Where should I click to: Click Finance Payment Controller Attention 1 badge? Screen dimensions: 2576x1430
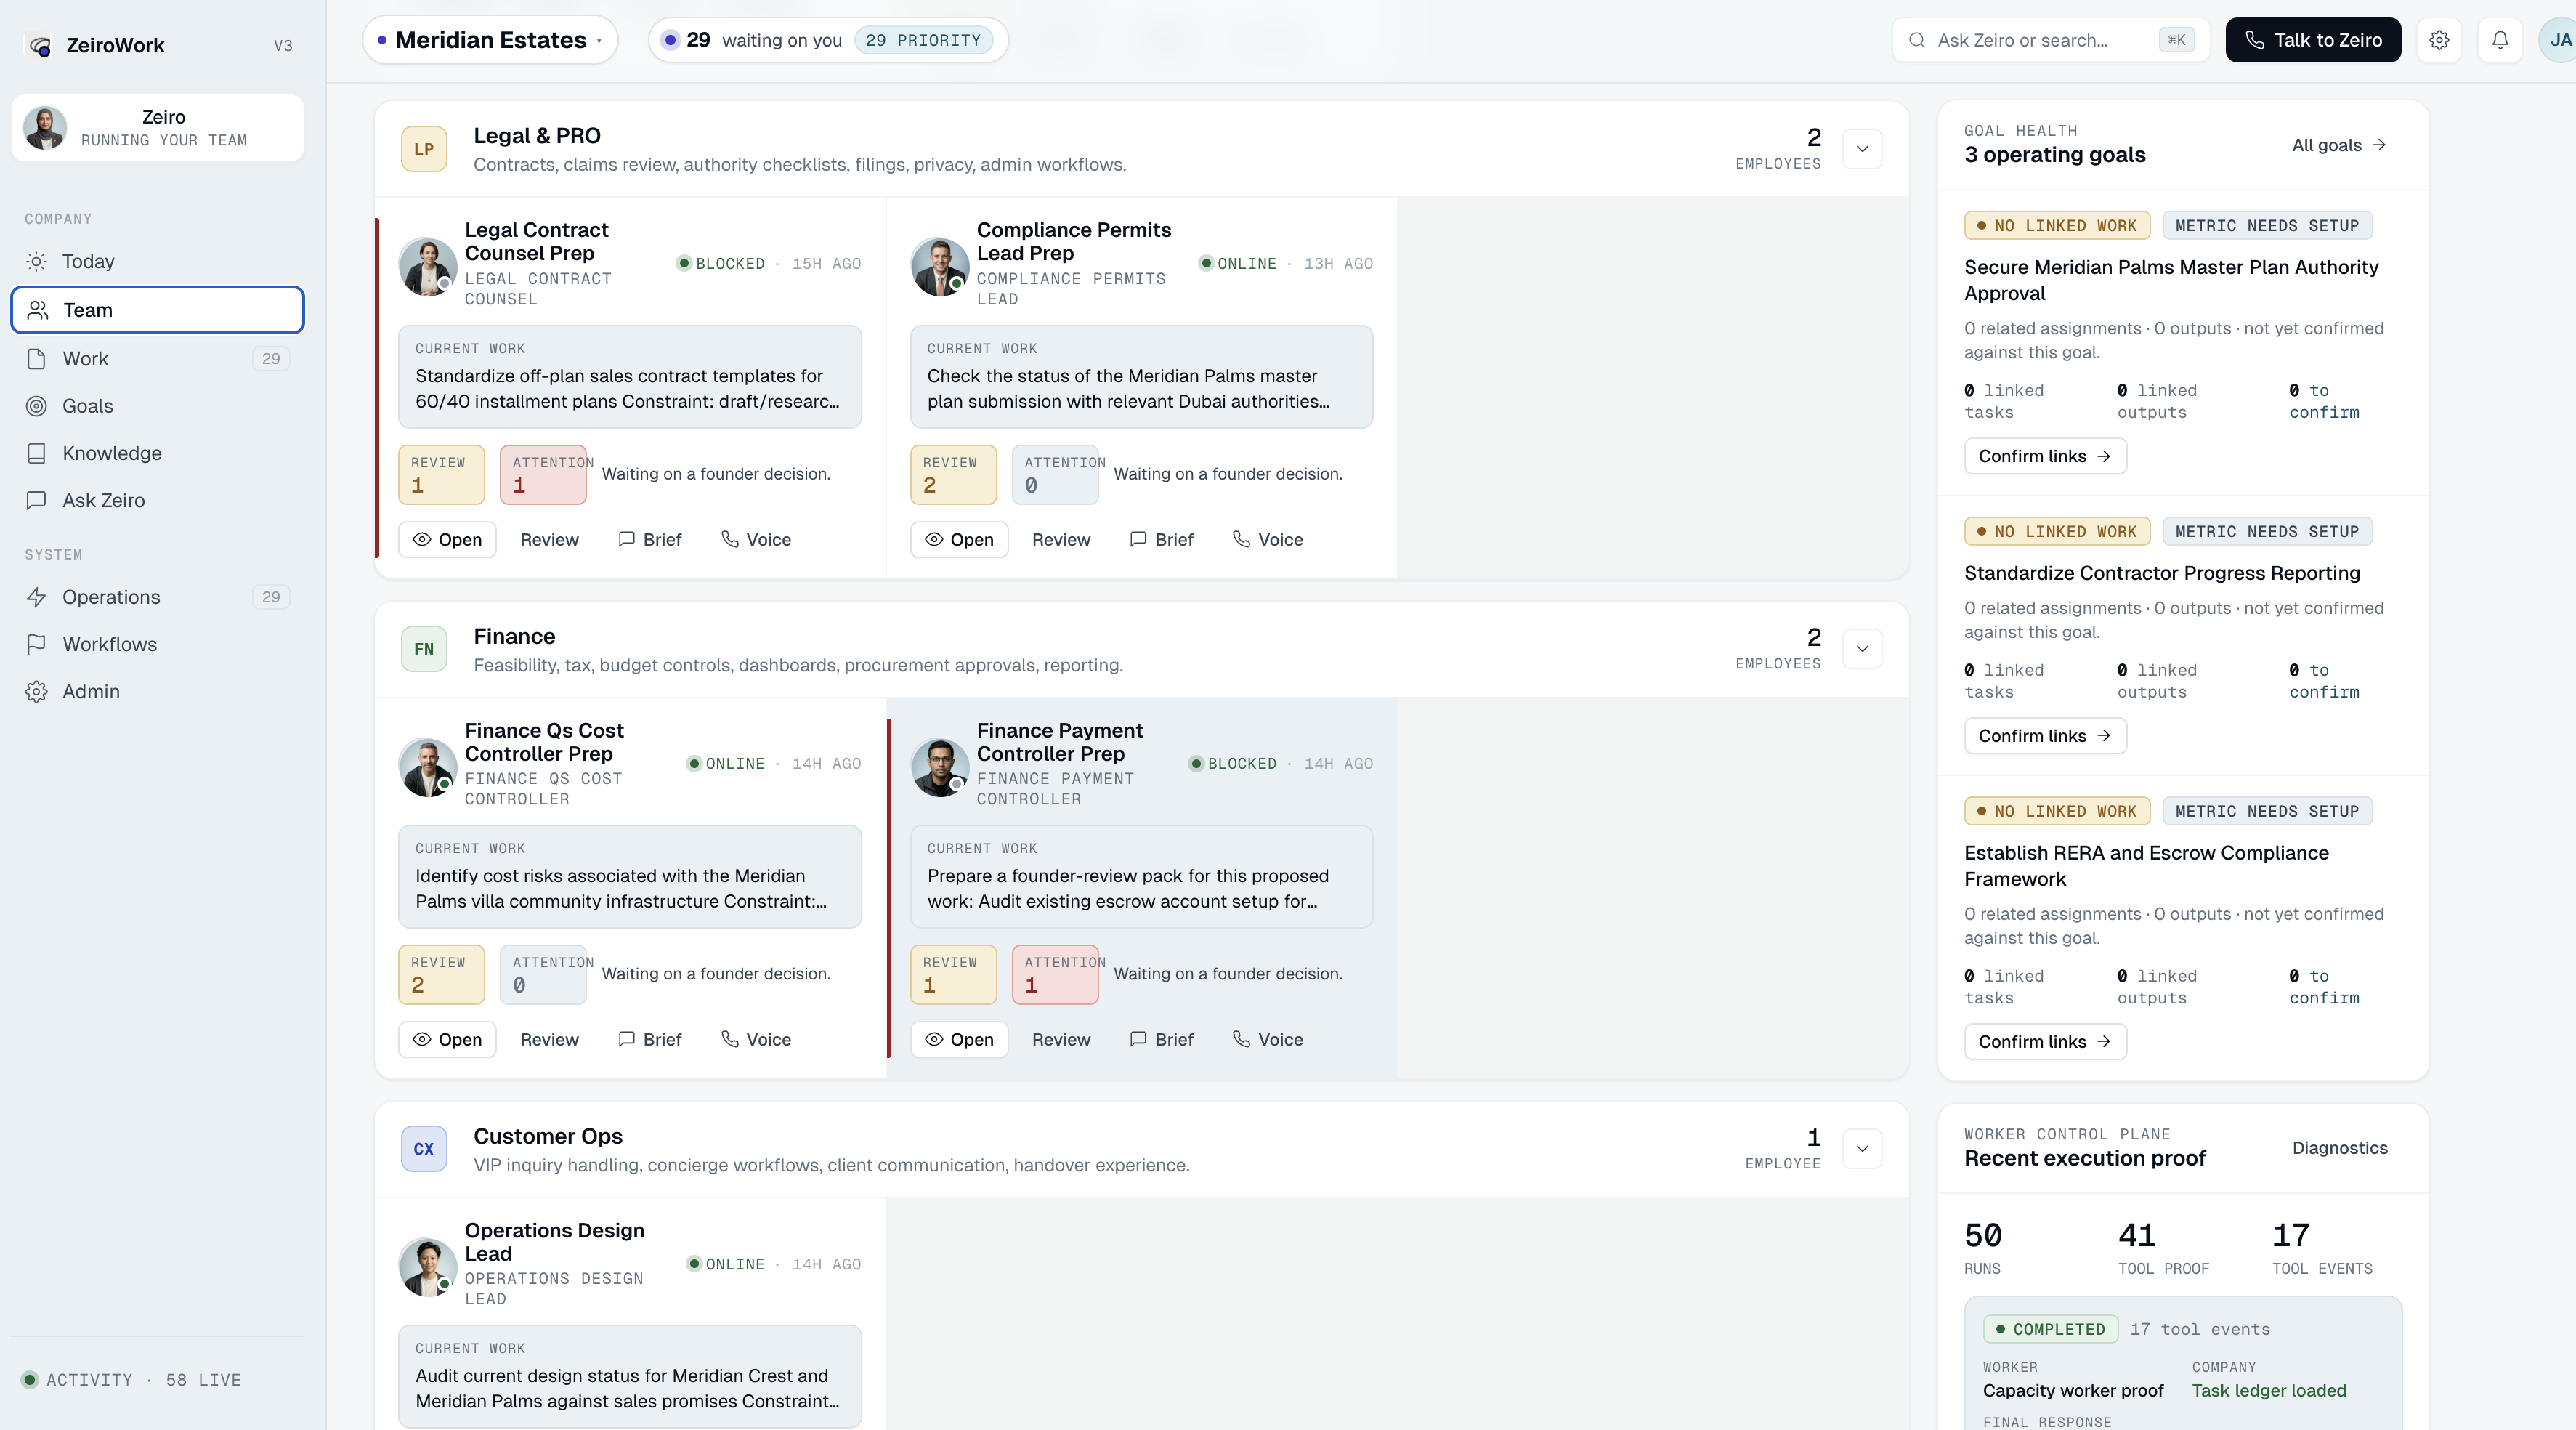pyautogui.click(x=1055, y=975)
